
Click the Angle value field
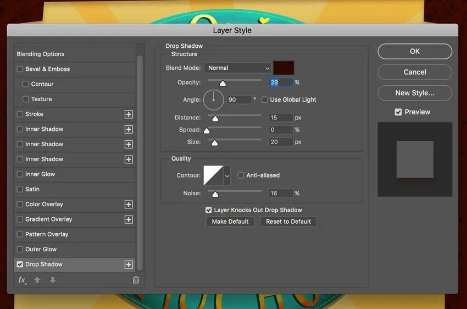239,100
